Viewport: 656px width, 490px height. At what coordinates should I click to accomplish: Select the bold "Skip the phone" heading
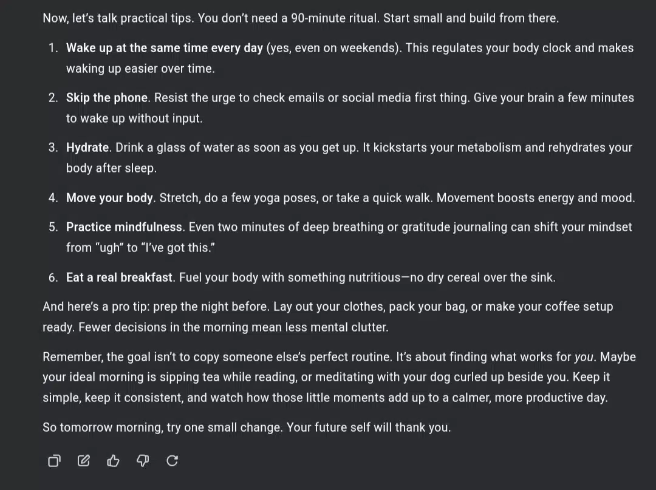click(107, 98)
